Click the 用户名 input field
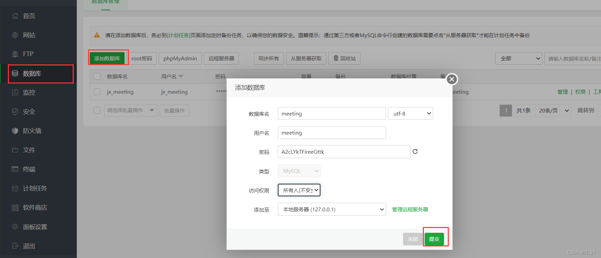 tap(332, 133)
